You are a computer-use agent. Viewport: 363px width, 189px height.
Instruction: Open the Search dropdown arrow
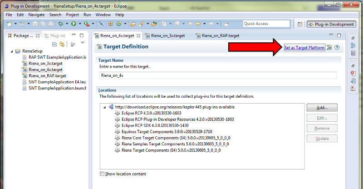tap(148, 24)
